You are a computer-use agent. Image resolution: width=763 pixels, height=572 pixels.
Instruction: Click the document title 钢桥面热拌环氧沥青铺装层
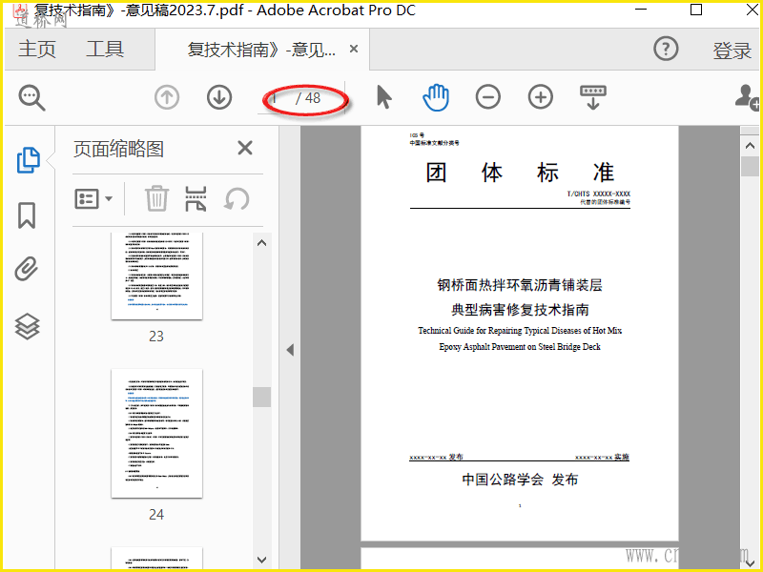[520, 285]
